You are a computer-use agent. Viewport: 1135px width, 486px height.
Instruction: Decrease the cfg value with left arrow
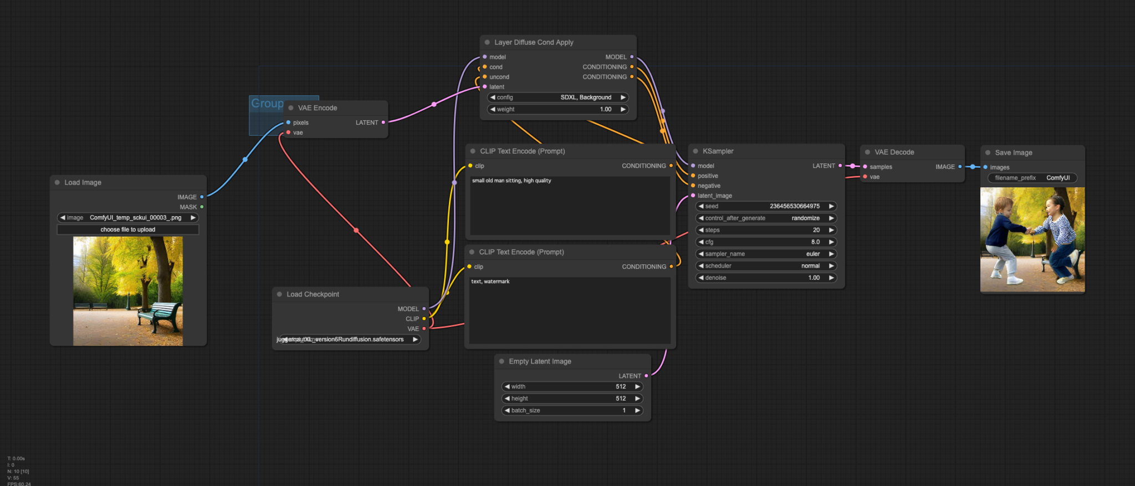pyautogui.click(x=701, y=242)
